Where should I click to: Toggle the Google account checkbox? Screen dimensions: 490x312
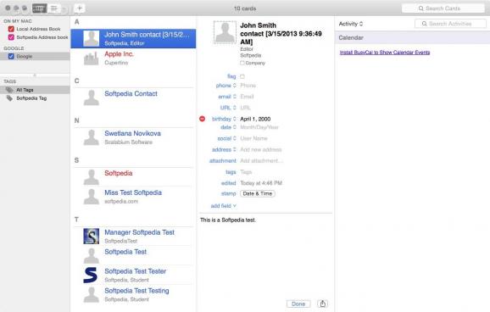tap(11, 57)
